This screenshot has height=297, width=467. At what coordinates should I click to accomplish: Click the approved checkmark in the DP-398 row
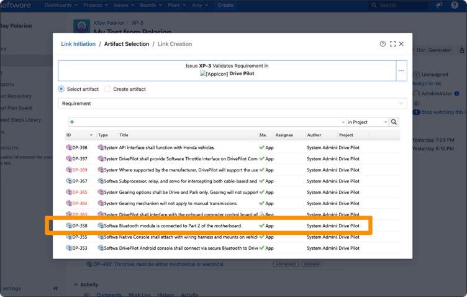tap(261, 147)
